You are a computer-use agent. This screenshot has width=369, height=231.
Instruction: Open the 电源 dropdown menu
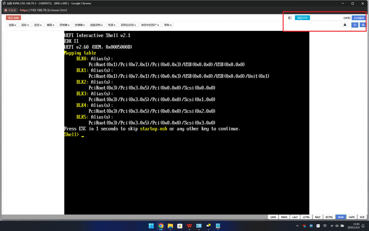click(x=112, y=25)
